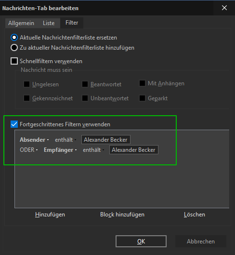The height and width of the screenshot is (255, 235).
Task: Switch to the Allgemein tab
Action: (x=21, y=23)
